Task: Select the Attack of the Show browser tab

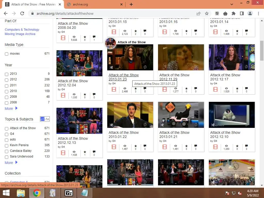Action: [x=33, y=5]
